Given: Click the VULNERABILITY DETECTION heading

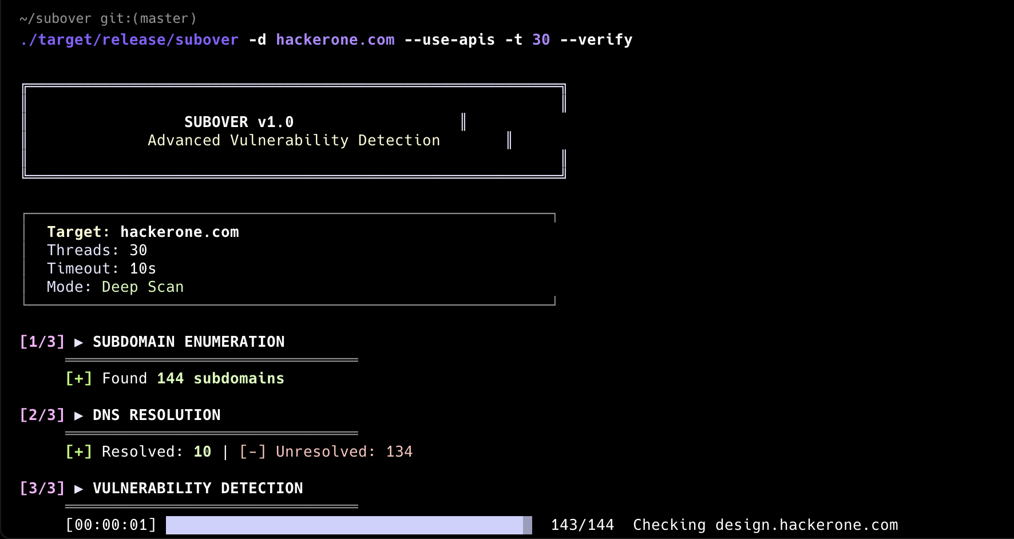Looking at the screenshot, I should click(x=198, y=488).
